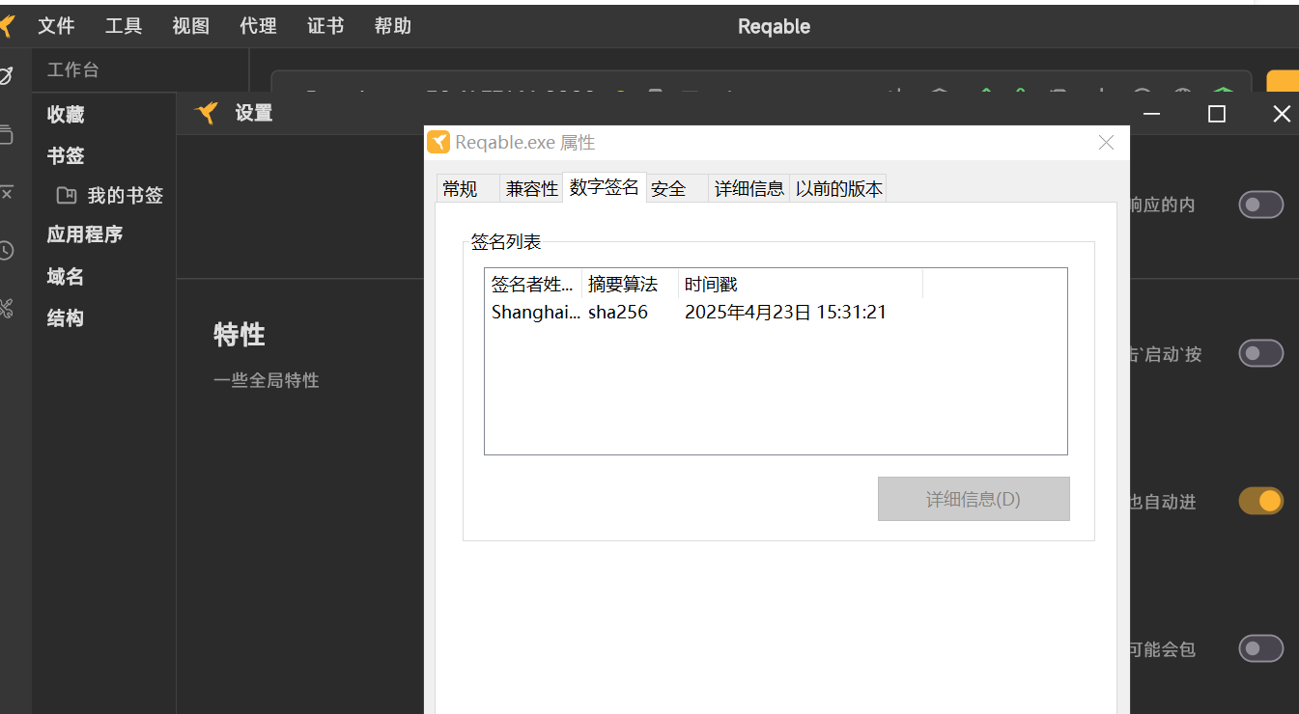Toggle the switch next to 响应的内

point(1261,205)
